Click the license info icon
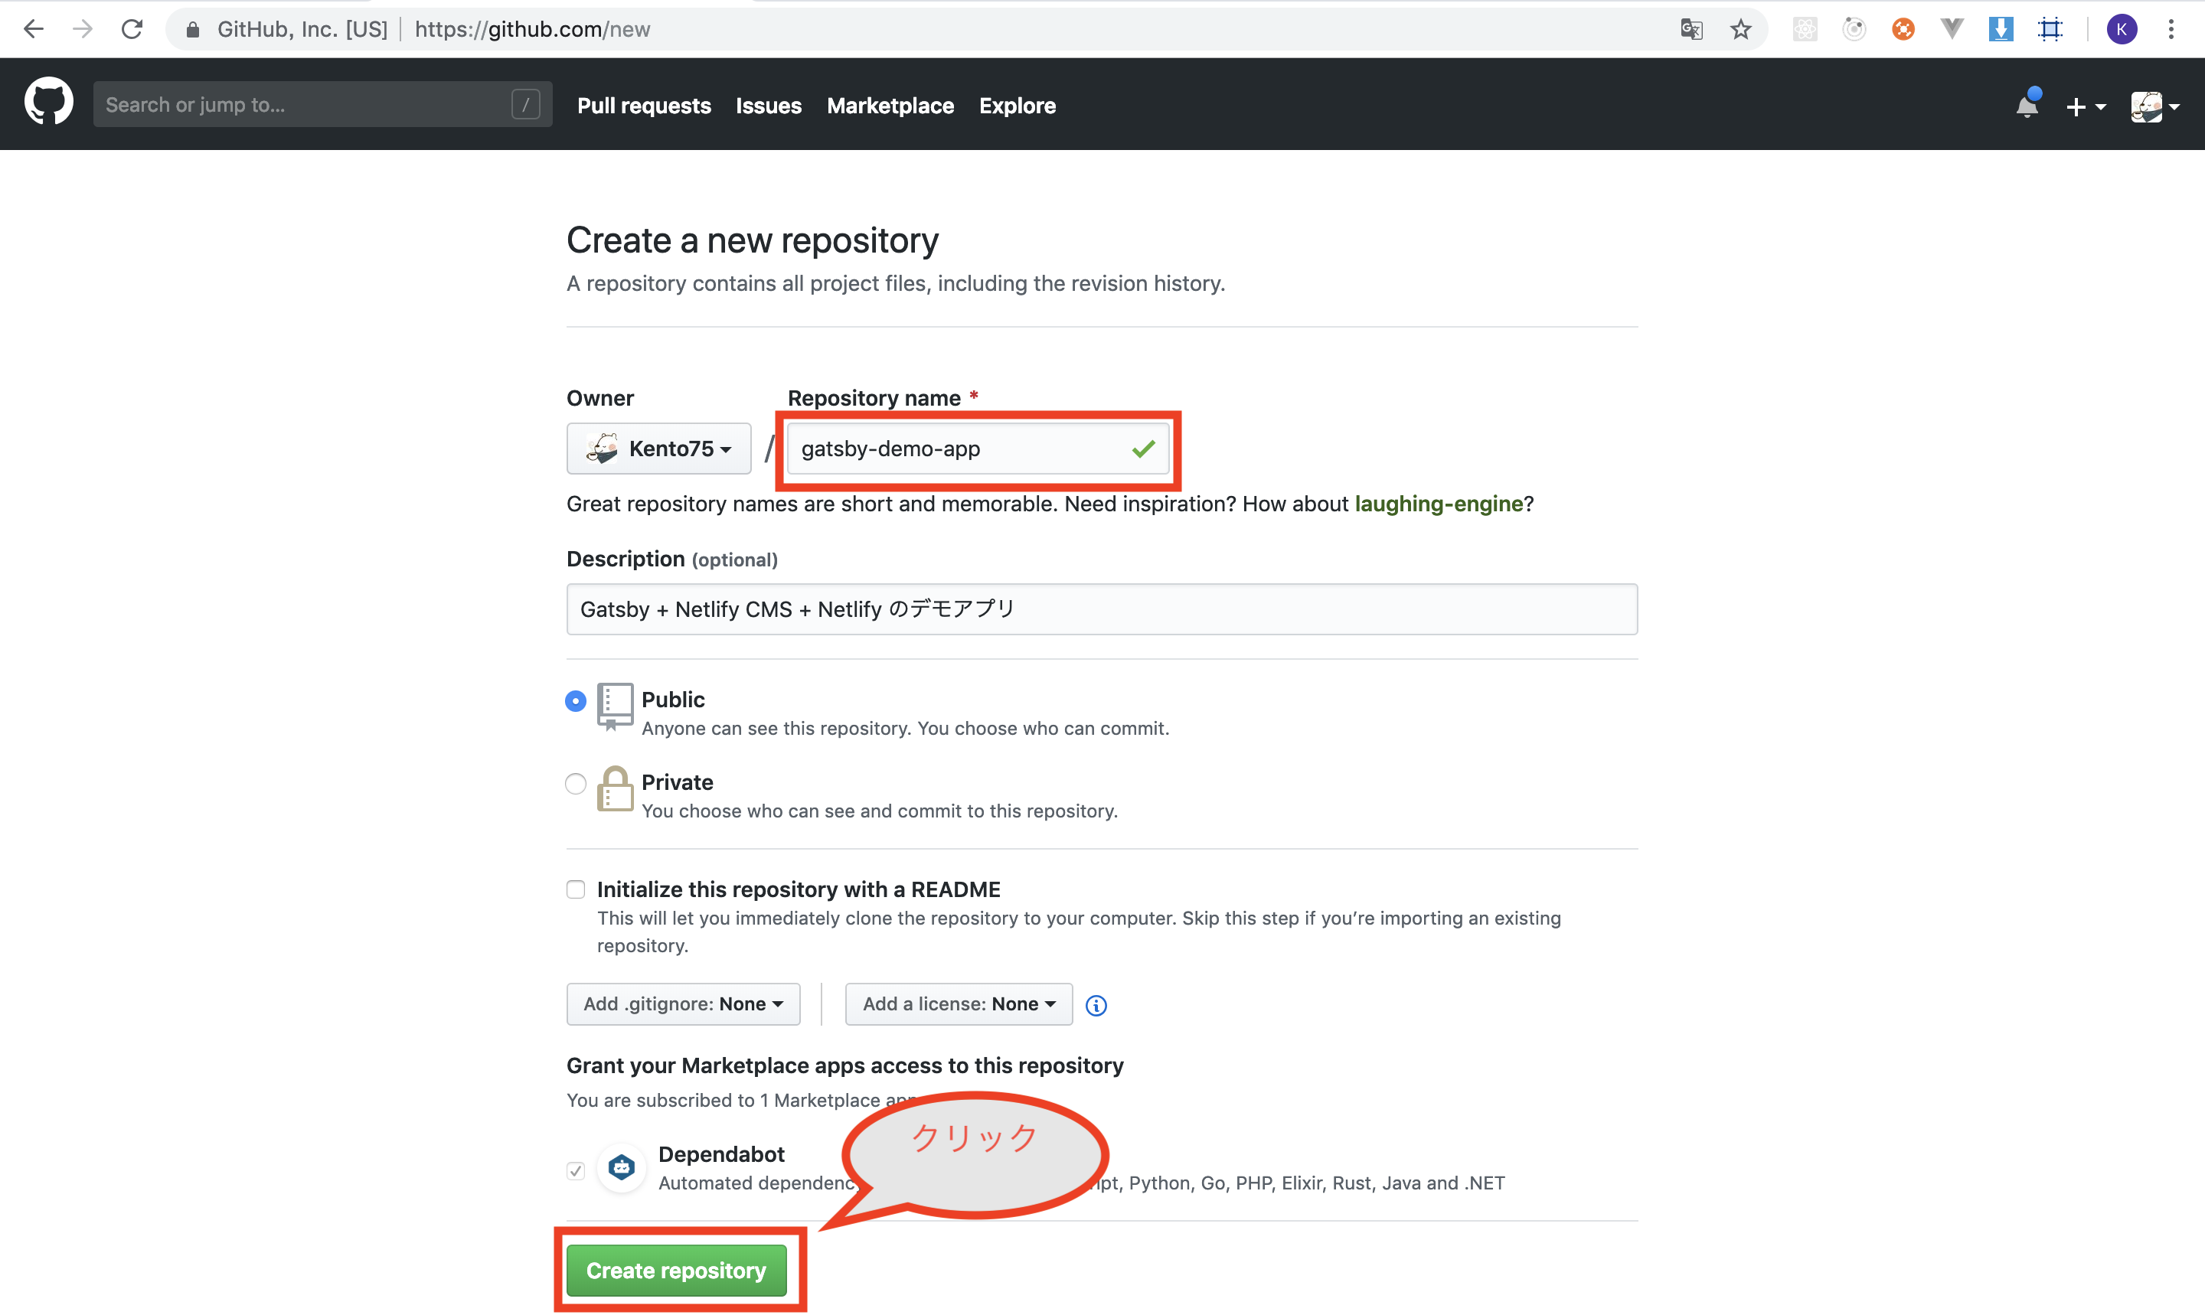 1096,1005
